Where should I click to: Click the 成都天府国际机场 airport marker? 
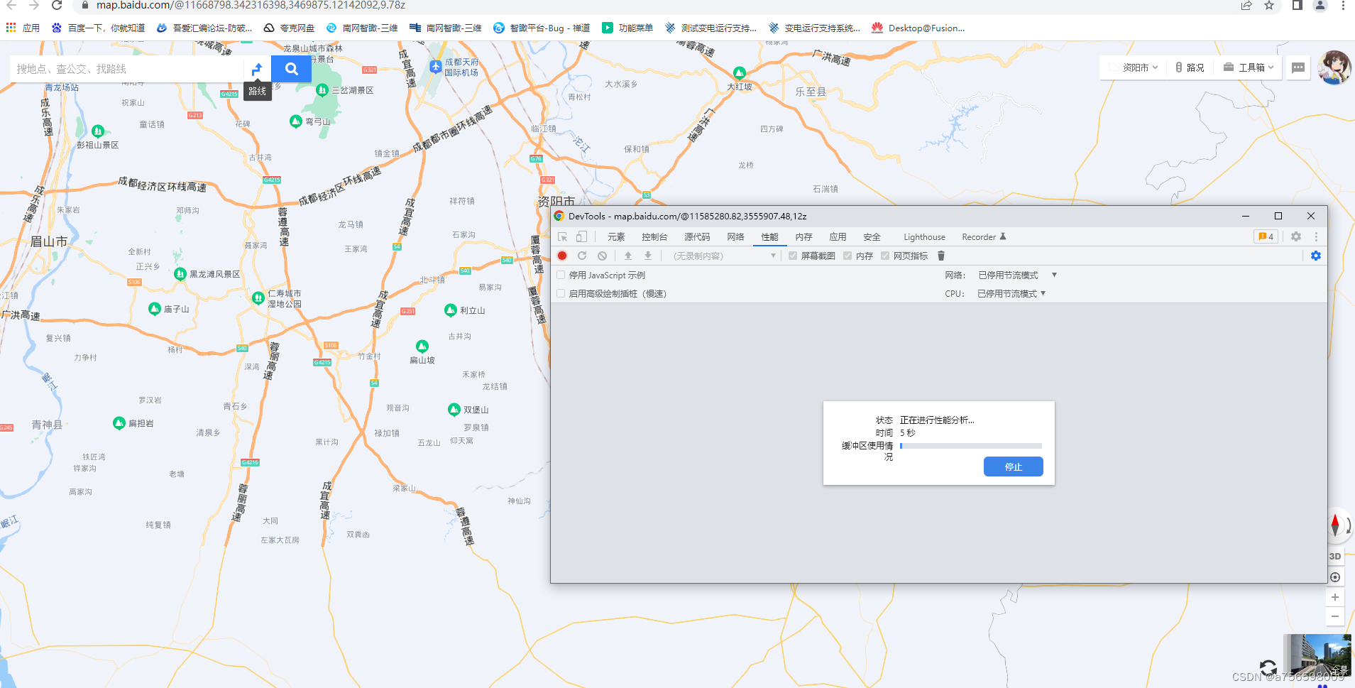pos(436,67)
